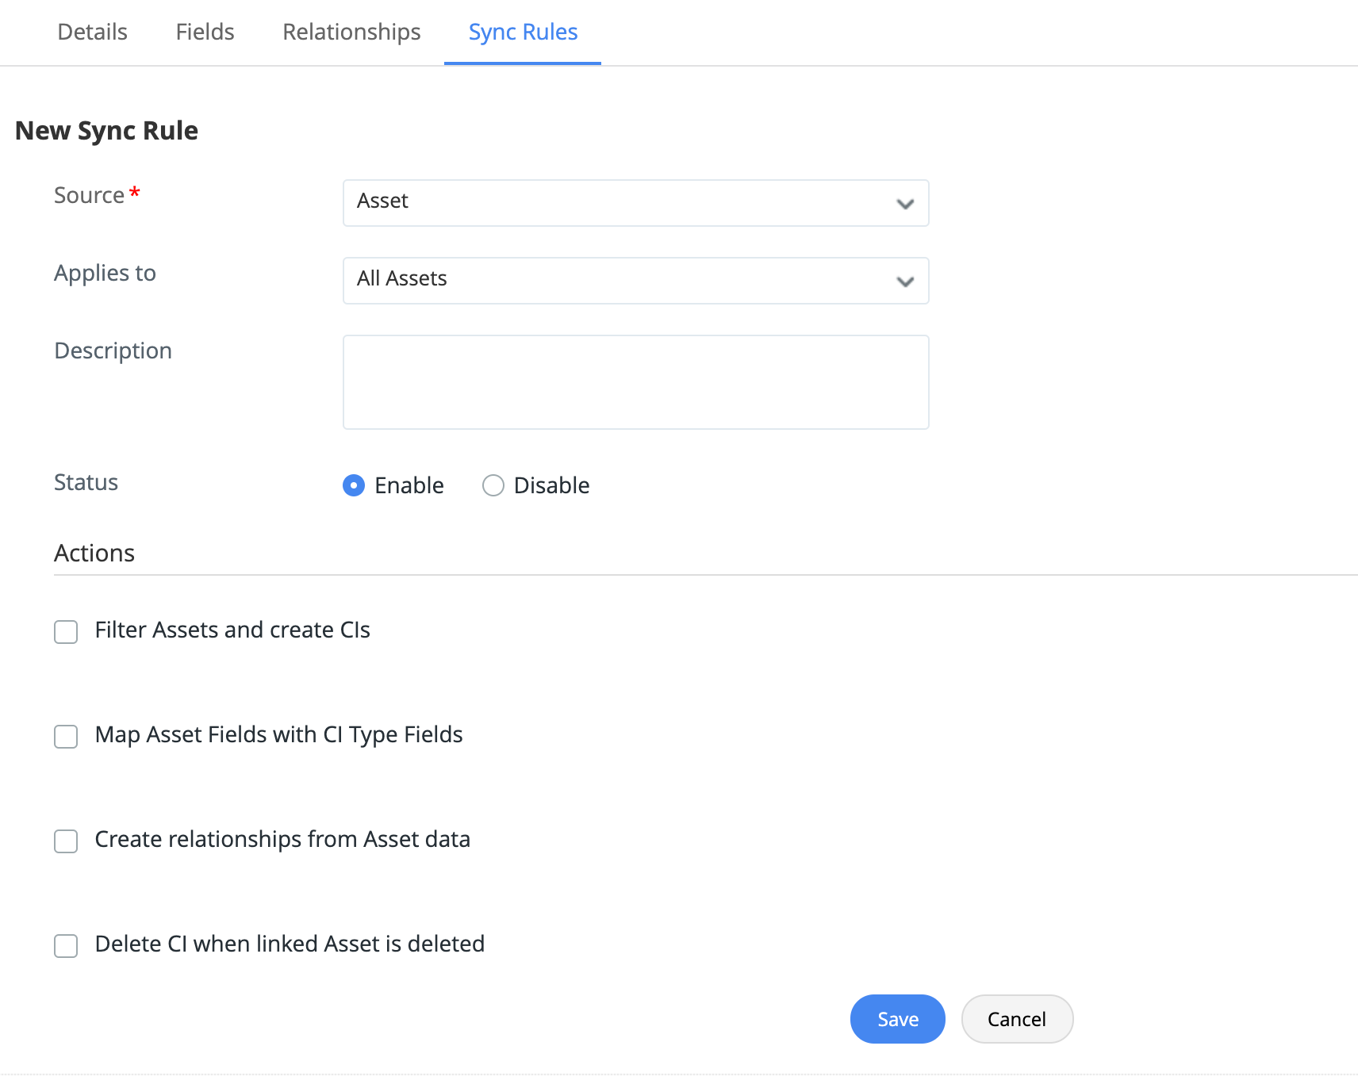This screenshot has width=1358, height=1088.
Task: Save the new sync rule
Action: pos(897,1019)
